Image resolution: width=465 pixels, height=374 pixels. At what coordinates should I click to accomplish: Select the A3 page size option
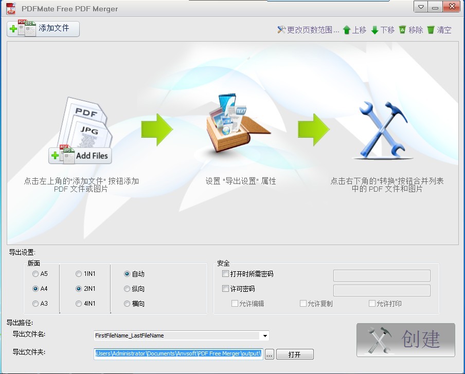pyautogui.click(x=35, y=304)
